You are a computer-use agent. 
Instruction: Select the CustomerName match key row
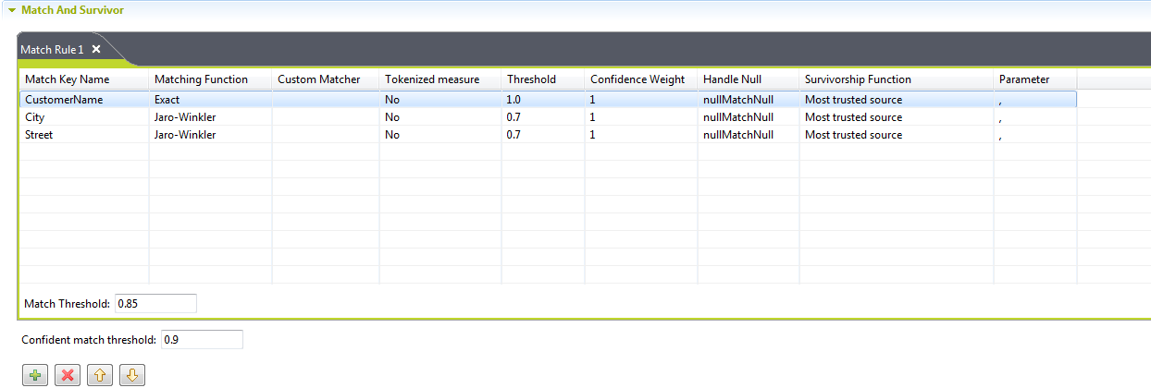[64, 99]
